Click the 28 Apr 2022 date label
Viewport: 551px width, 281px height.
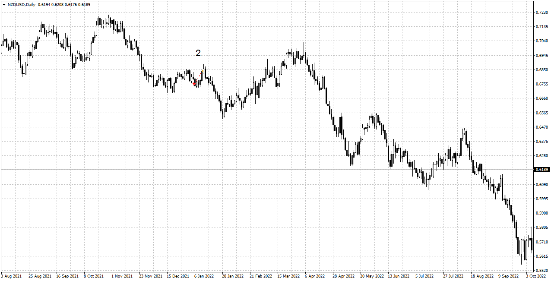344,275
